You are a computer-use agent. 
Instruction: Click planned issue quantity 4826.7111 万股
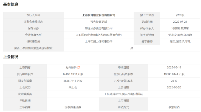[73, 81]
